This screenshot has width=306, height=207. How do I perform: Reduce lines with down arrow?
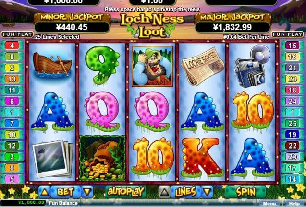point(207,192)
